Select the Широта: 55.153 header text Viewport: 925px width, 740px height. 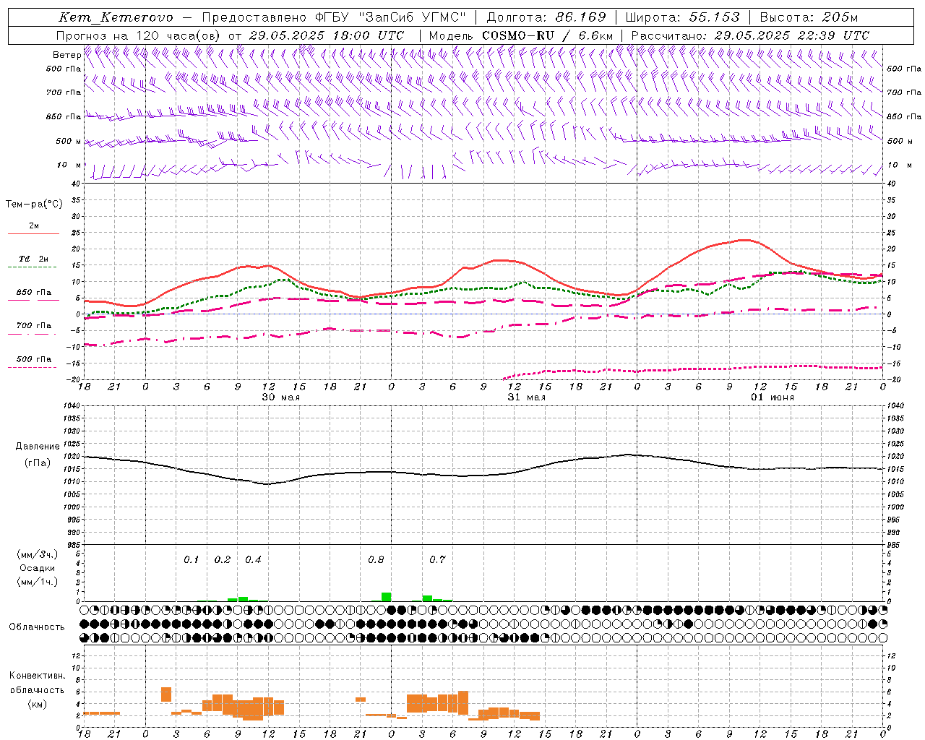682,17
